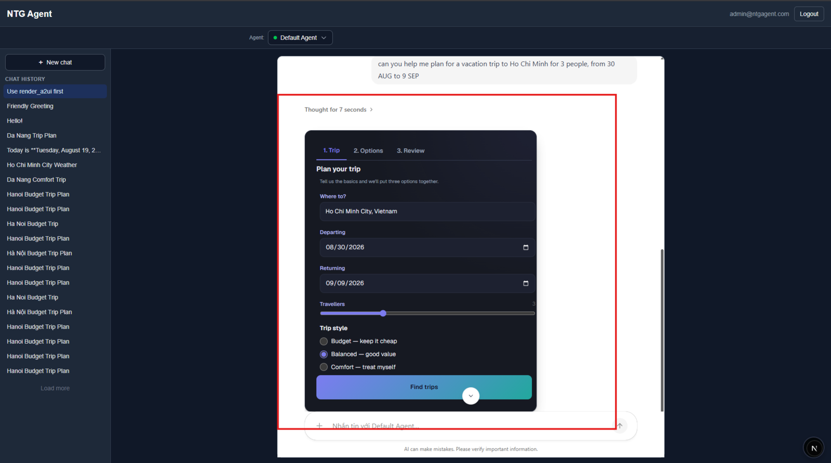Click the round N logo icon

[x=814, y=448]
